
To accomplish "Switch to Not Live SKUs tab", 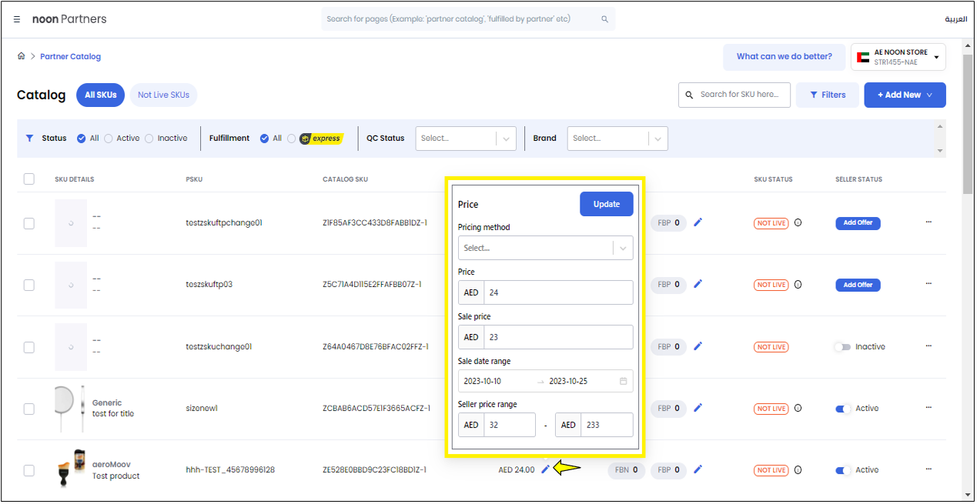I will 163,95.
